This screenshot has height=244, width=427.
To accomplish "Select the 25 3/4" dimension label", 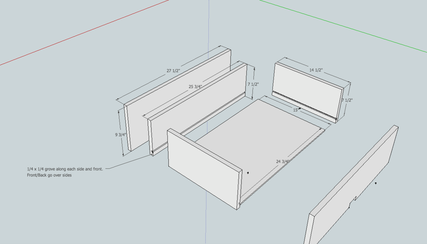I will [195, 86].
